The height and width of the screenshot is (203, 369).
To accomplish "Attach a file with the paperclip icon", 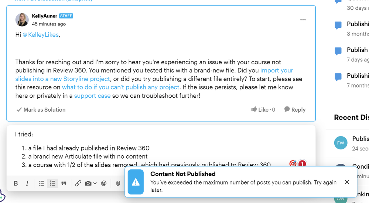I will (118, 183).
